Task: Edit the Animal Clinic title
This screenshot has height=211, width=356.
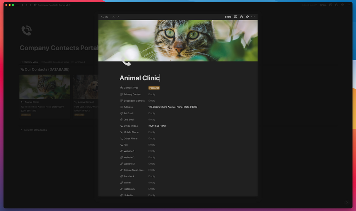Action: (x=140, y=78)
